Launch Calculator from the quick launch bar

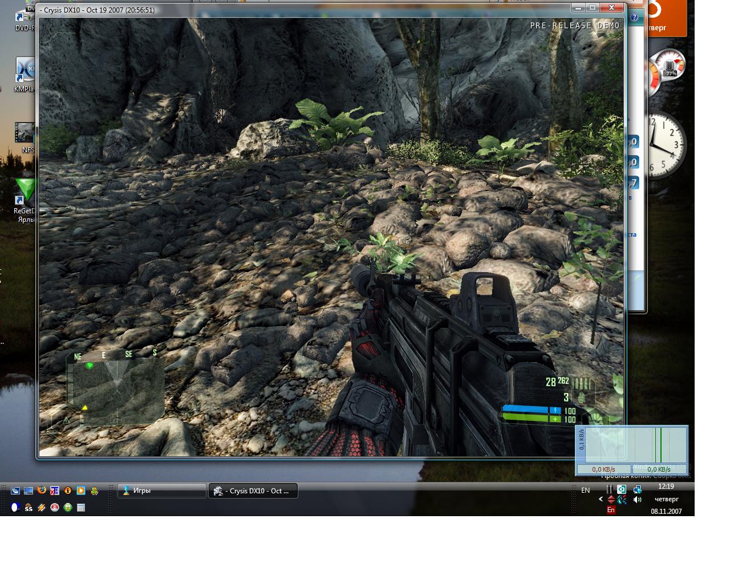point(81,508)
